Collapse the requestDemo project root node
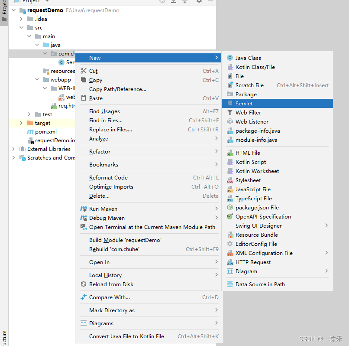 [x=14, y=10]
